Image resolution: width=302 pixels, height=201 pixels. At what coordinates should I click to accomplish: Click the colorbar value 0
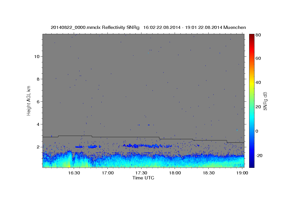pos(257,131)
